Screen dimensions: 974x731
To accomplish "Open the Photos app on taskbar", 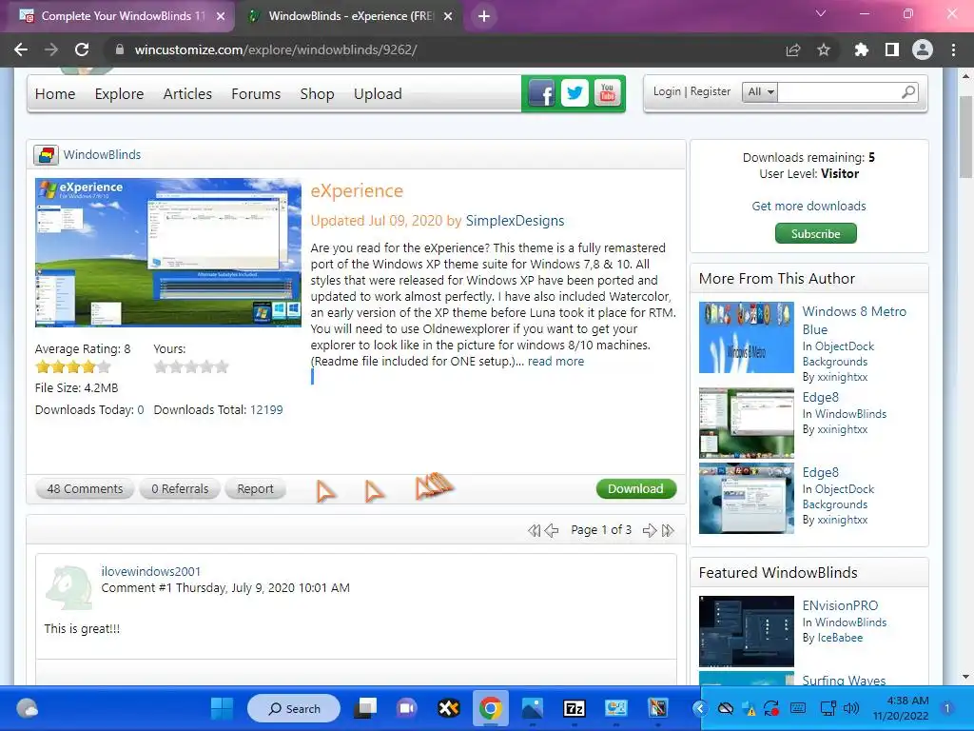I will pyautogui.click(x=533, y=708).
